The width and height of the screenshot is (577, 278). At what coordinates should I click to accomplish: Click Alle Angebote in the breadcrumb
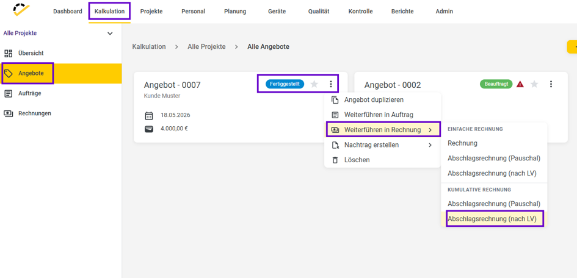(x=268, y=47)
